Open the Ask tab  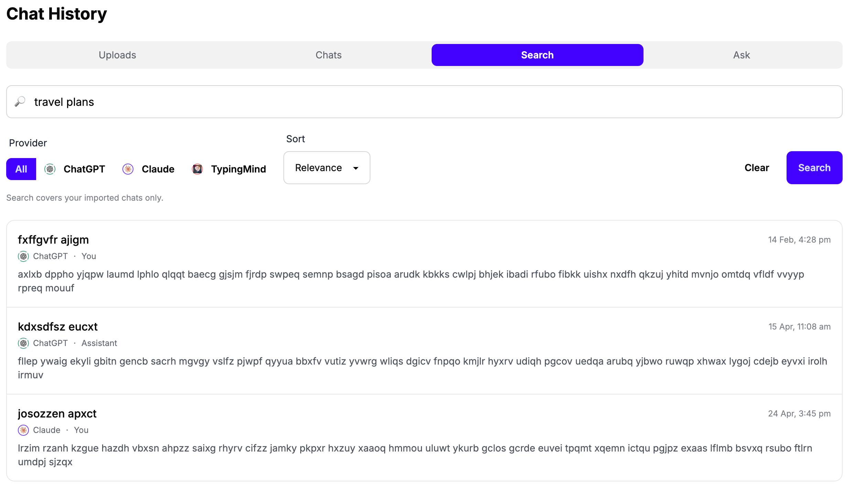click(x=741, y=55)
